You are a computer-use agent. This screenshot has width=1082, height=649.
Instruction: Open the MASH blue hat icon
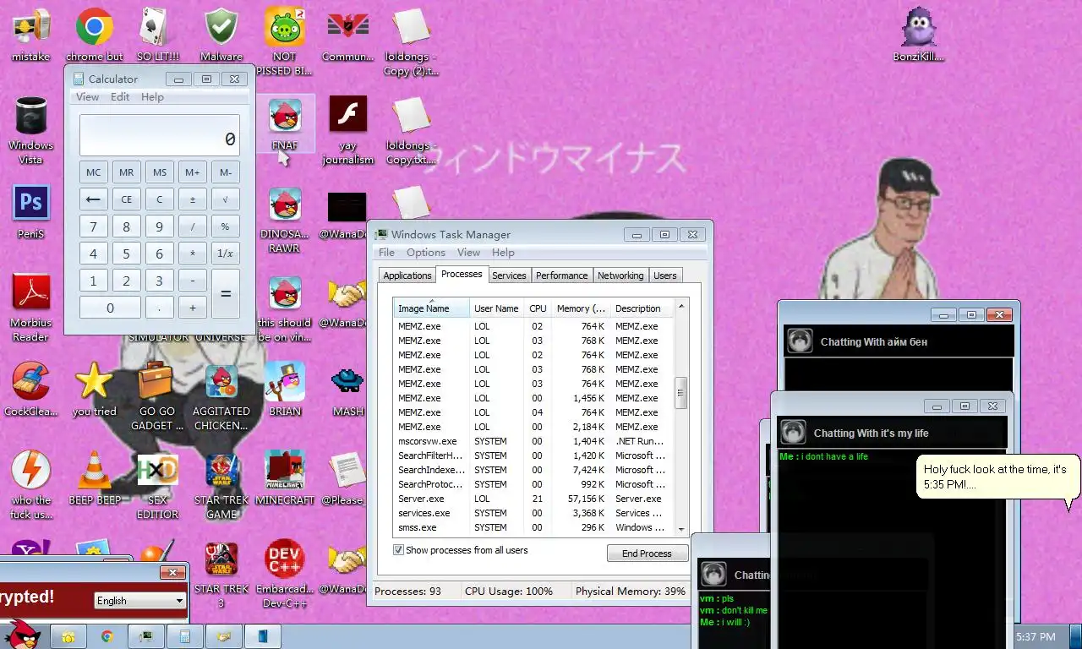pos(348,389)
